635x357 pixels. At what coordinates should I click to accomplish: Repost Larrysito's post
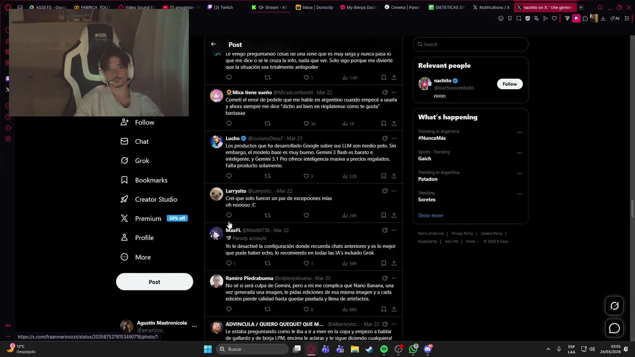[x=267, y=215]
